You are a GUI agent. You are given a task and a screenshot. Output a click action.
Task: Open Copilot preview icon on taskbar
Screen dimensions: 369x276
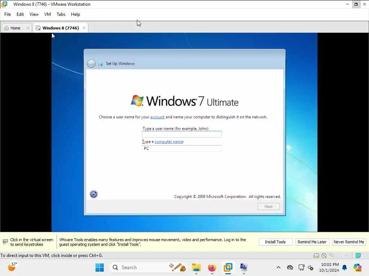[357, 267]
